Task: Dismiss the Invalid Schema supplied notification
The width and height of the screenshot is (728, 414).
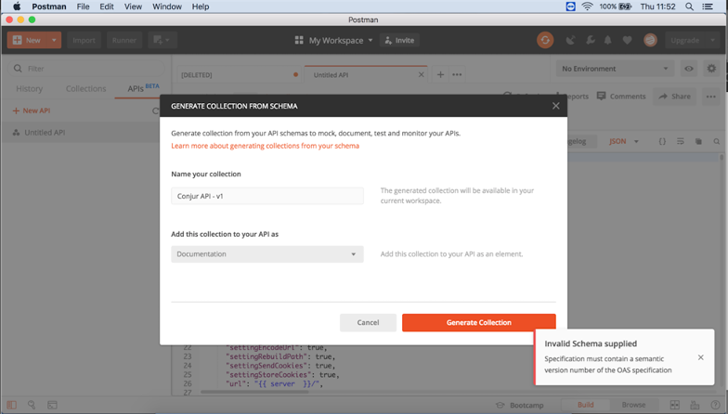Action: pos(700,357)
